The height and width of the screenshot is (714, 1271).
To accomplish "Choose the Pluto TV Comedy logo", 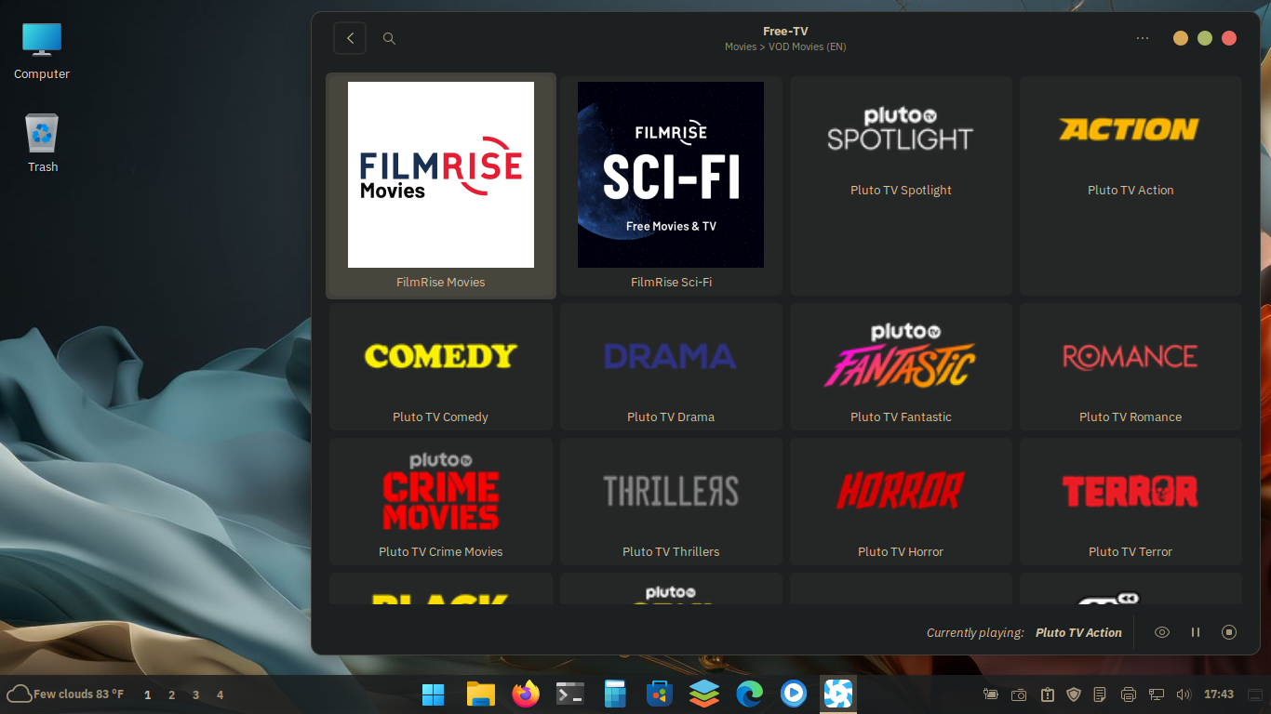I will coord(441,356).
